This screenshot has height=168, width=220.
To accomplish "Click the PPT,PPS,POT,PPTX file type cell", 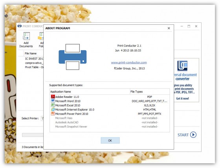I will pos(150,114).
